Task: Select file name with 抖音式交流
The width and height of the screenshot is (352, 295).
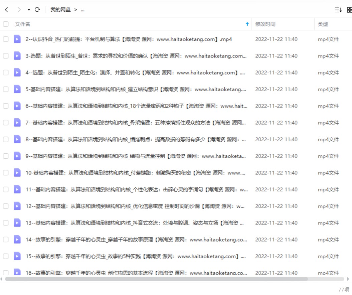Action: point(135,223)
